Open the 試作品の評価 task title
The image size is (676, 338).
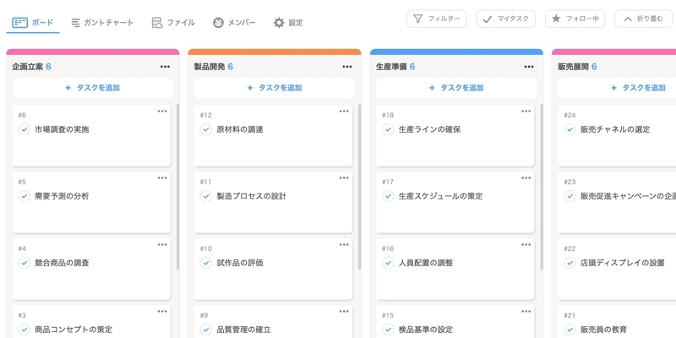pos(240,263)
